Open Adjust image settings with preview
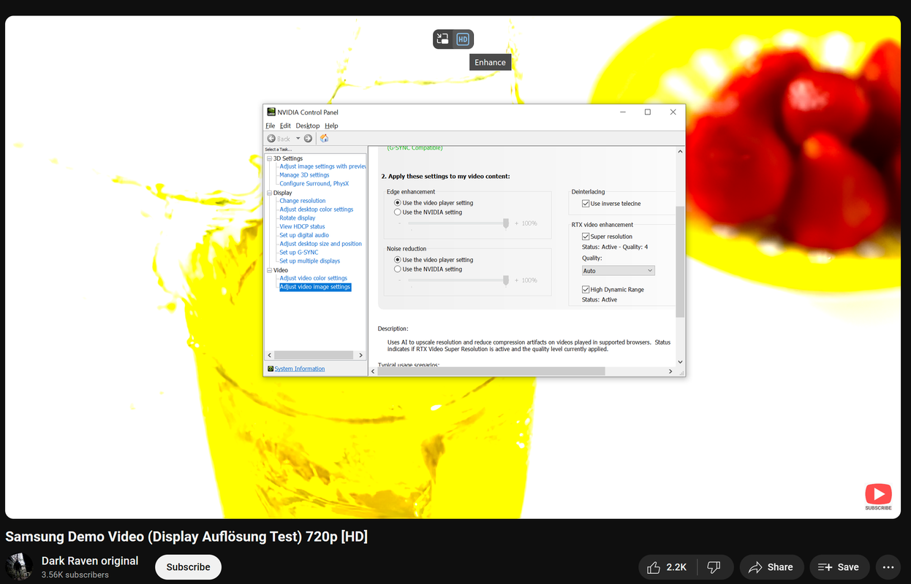Screen dimensions: 911x584 [x=322, y=166]
